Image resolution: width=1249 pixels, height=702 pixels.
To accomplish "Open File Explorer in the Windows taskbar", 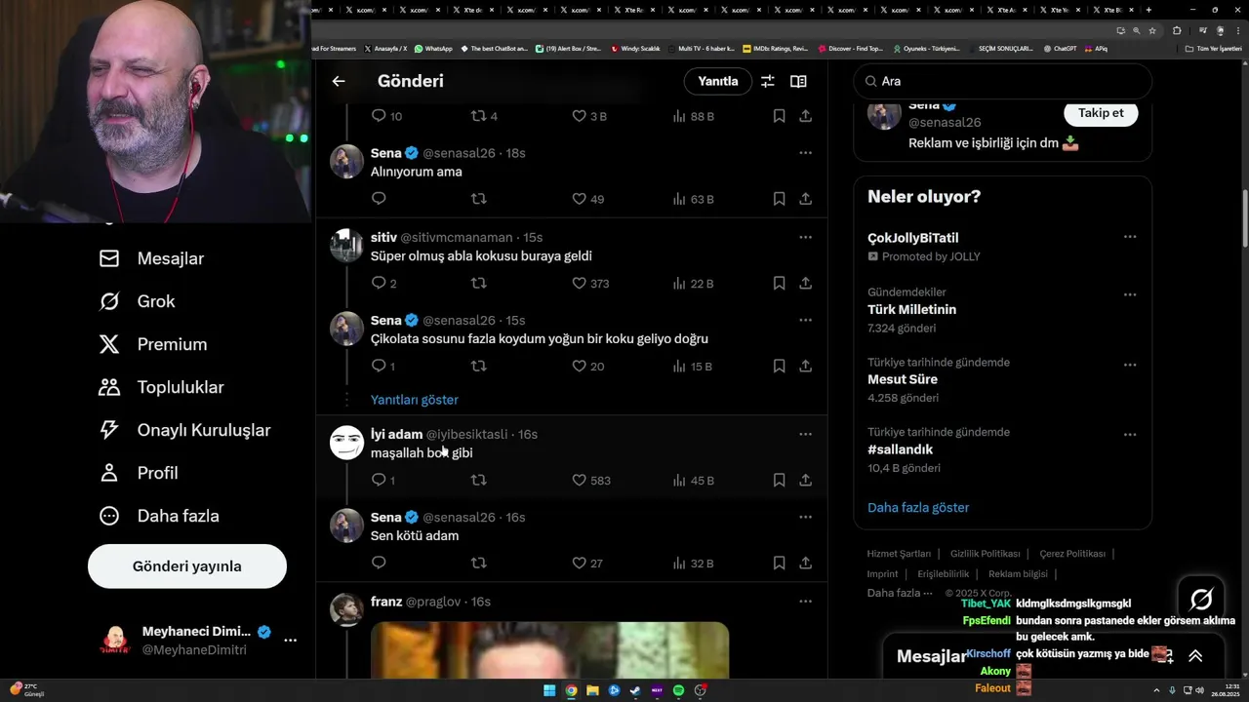I will point(592,690).
